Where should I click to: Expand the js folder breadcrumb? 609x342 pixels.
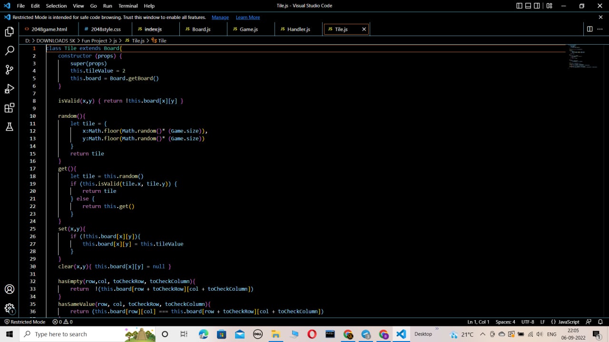[x=115, y=41]
